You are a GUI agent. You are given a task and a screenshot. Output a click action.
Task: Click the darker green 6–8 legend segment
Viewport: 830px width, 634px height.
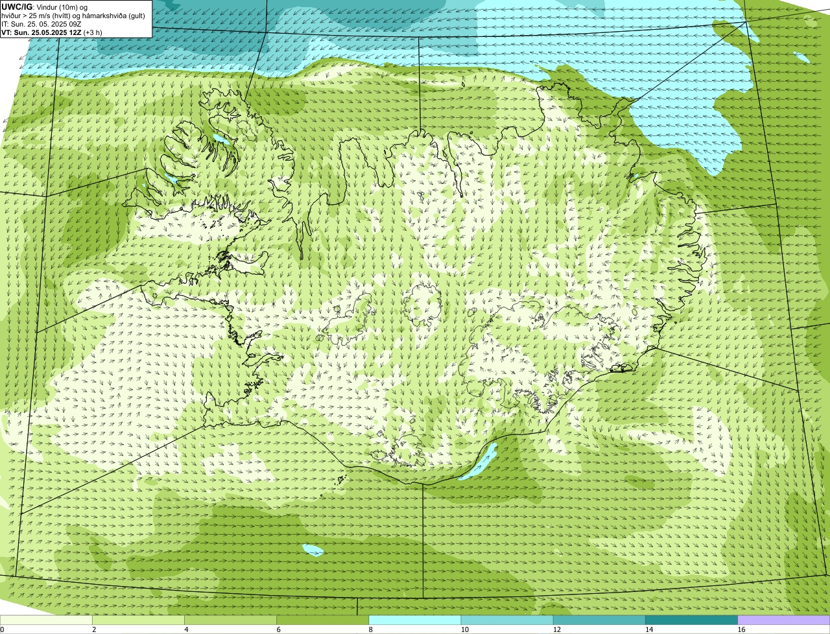[323, 620]
